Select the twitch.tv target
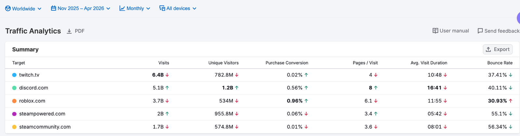Screen dimensions: 520x136 [29, 75]
